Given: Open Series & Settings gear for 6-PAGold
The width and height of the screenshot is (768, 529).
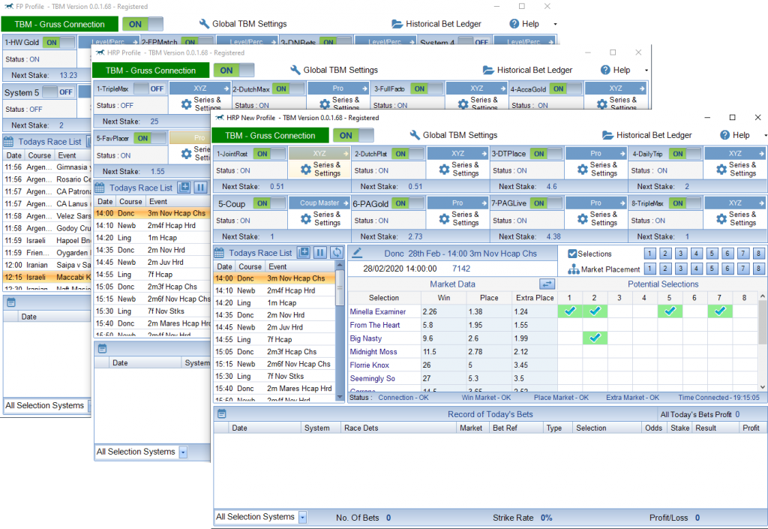Looking at the screenshot, I should (444, 219).
